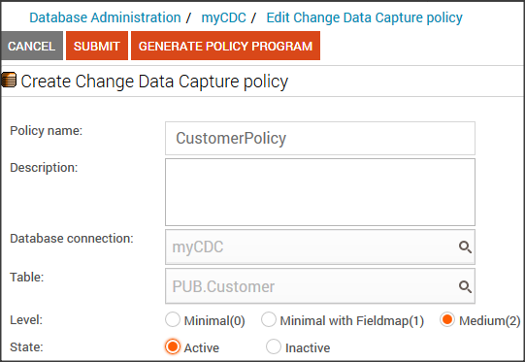
Task: Click inside the Description text area
Action: pos(320,192)
